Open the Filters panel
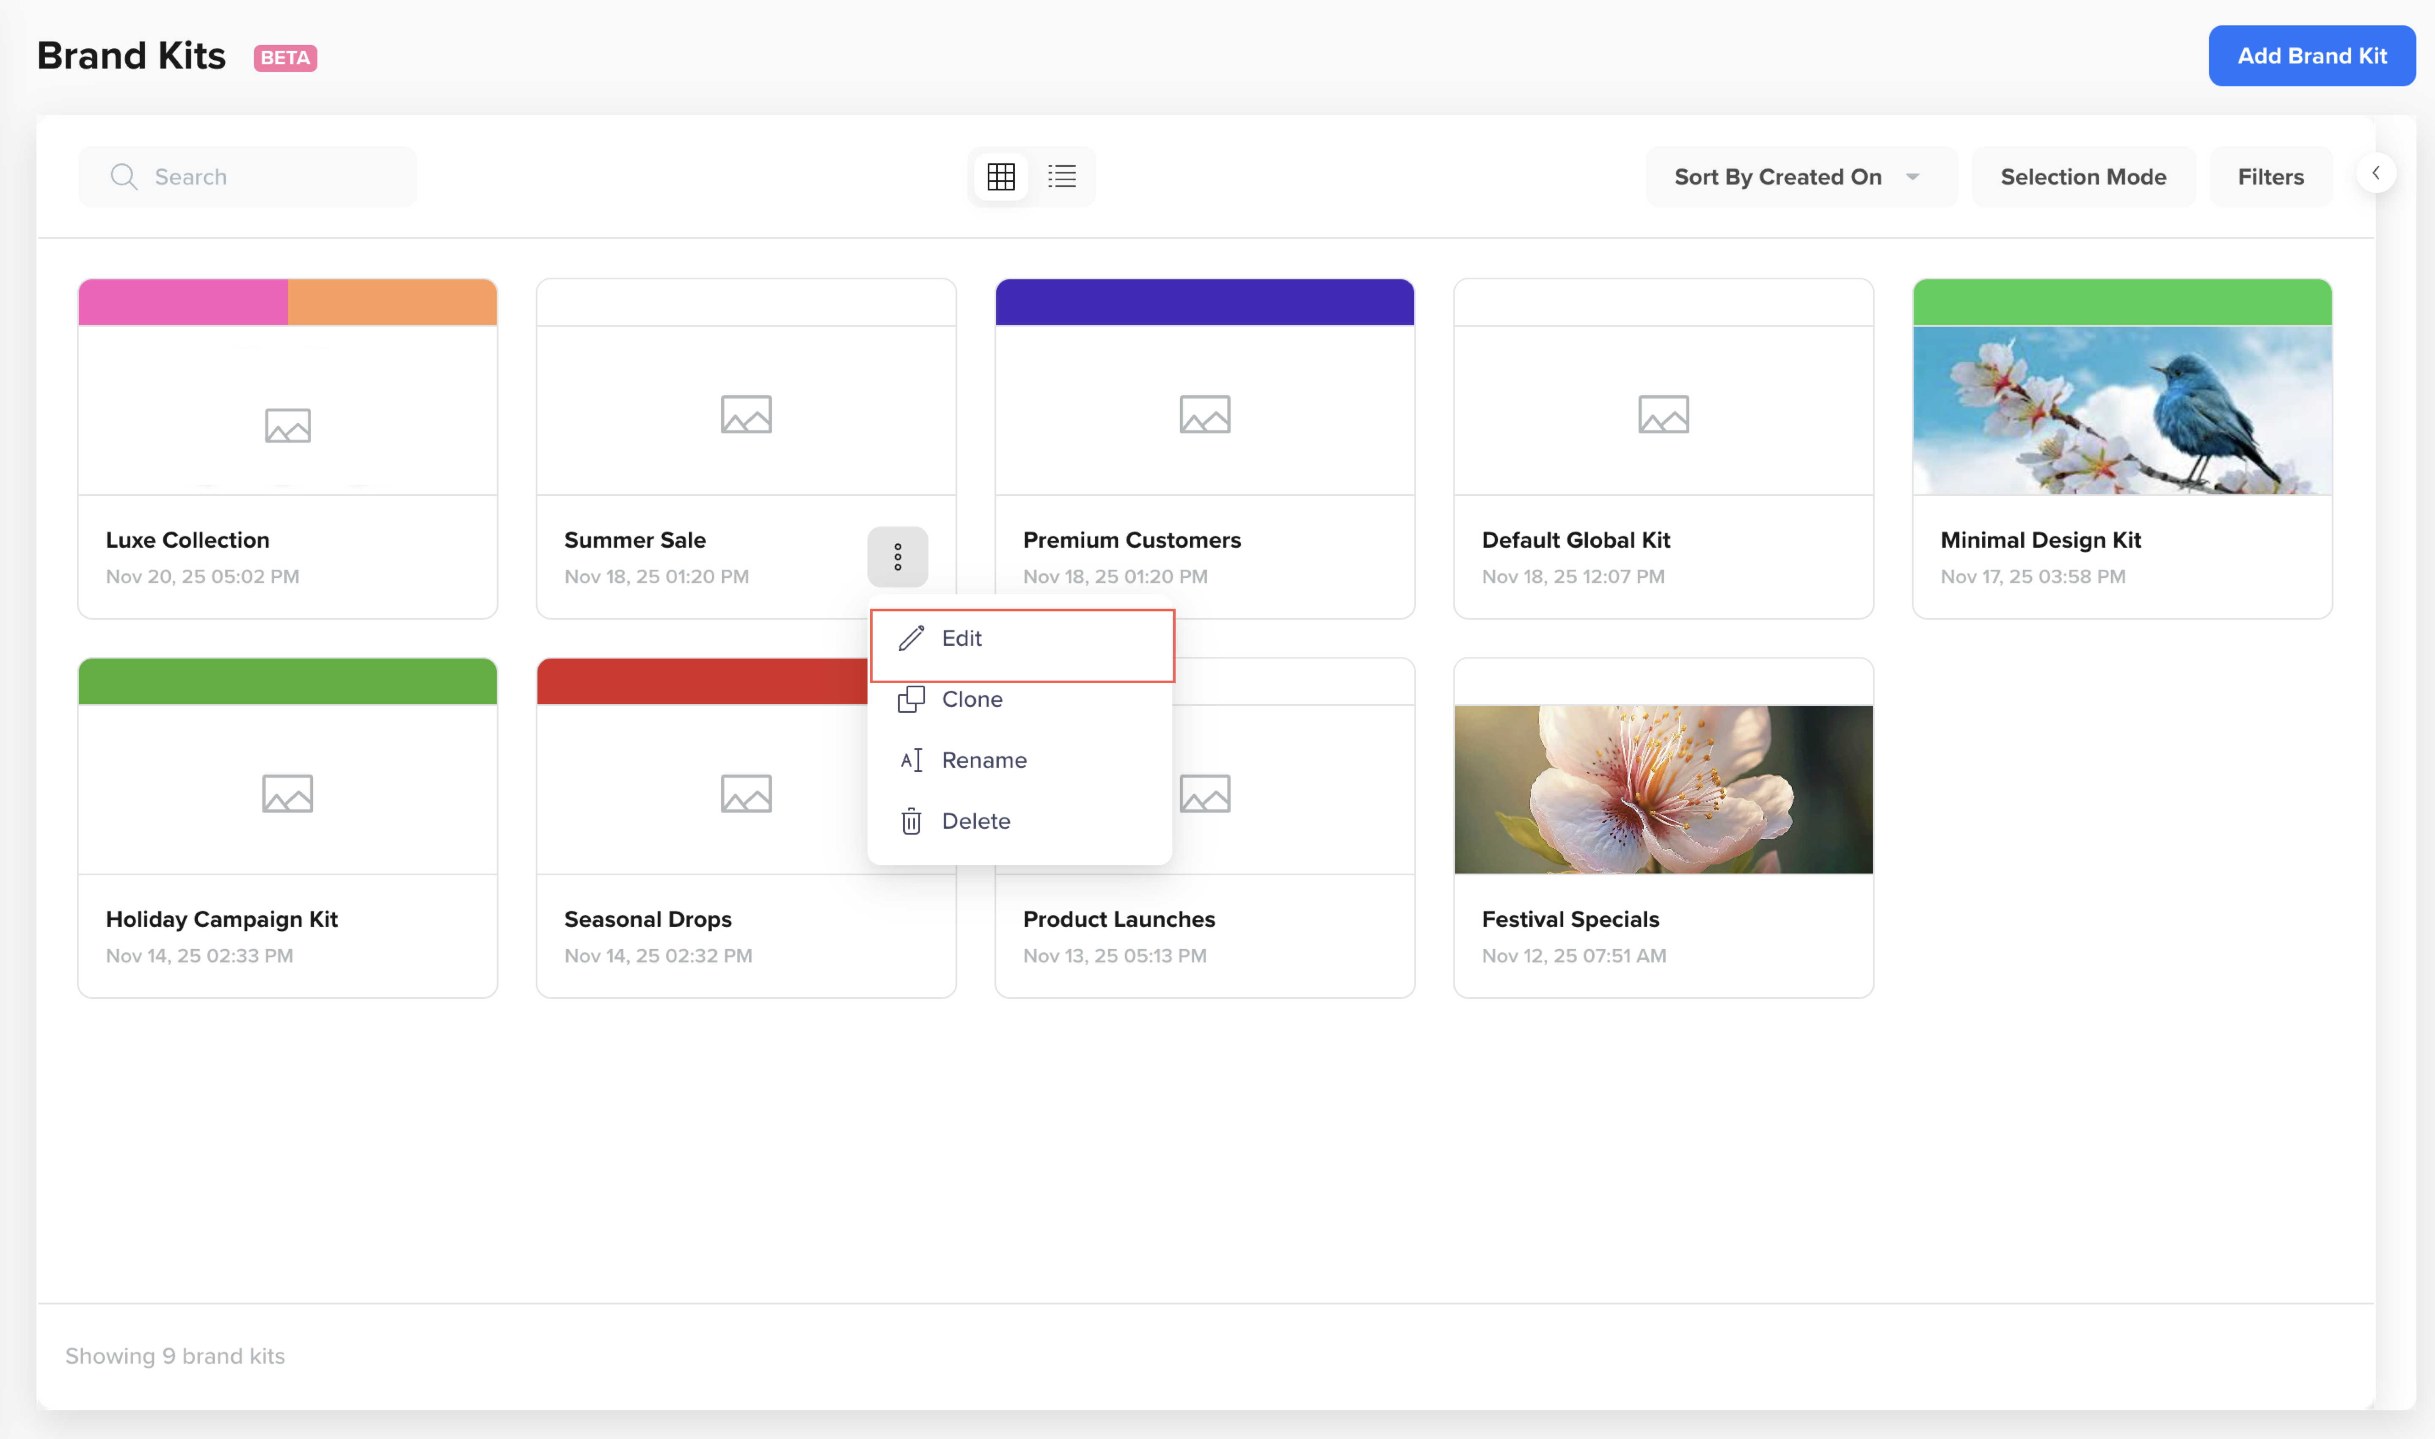Screen dimensions: 2435x1439 coord(2270,176)
